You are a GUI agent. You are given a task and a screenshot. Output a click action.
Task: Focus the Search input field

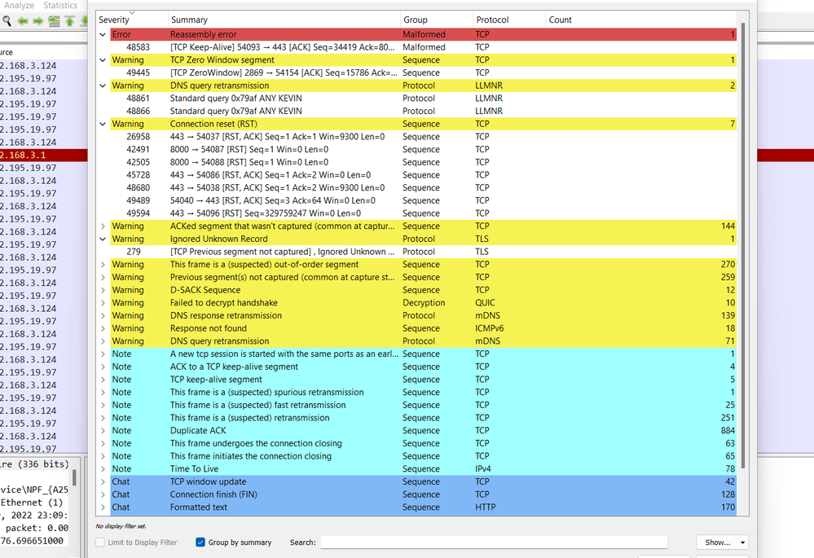(494, 543)
